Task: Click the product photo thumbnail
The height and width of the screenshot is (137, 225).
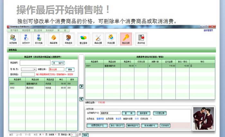Action: click(x=203, y=118)
